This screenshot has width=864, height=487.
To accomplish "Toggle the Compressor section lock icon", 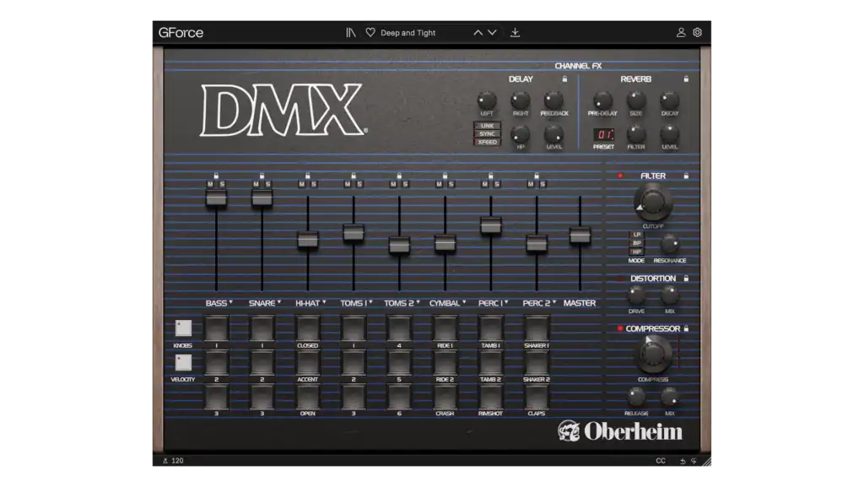I will click(x=686, y=328).
